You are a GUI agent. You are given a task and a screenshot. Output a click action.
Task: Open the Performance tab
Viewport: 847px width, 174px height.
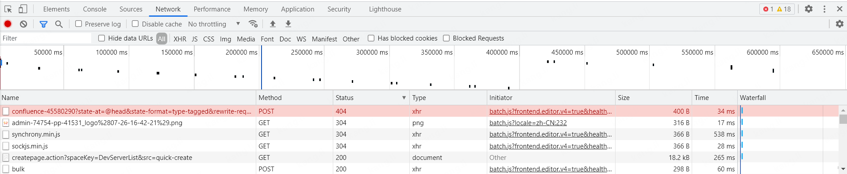pyautogui.click(x=212, y=9)
